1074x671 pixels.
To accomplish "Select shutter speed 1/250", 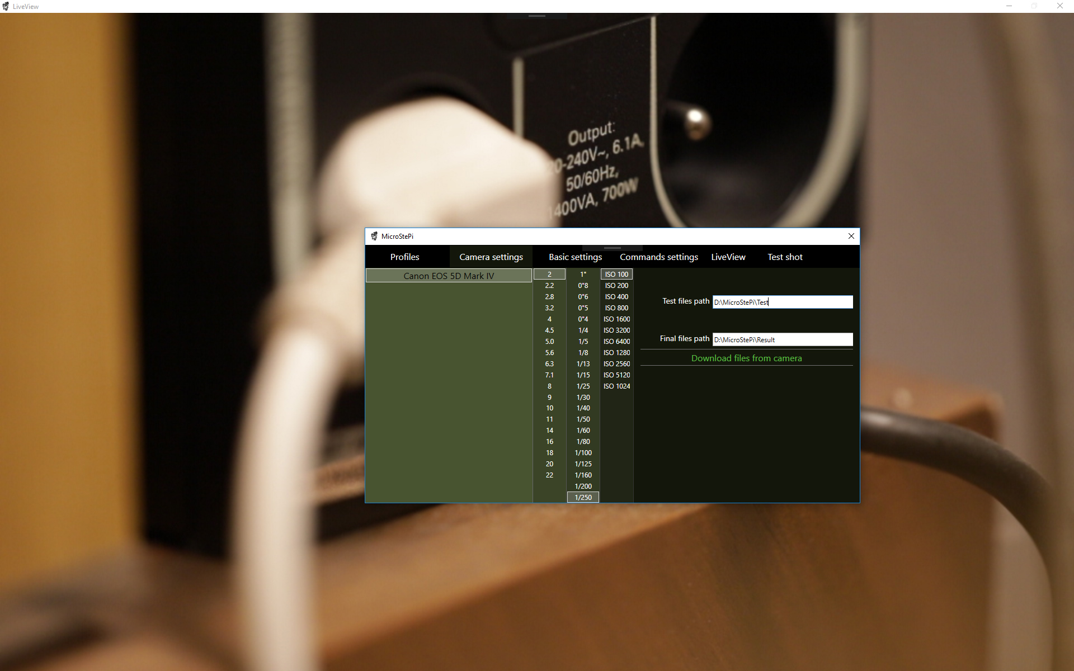I will [x=583, y=497].
